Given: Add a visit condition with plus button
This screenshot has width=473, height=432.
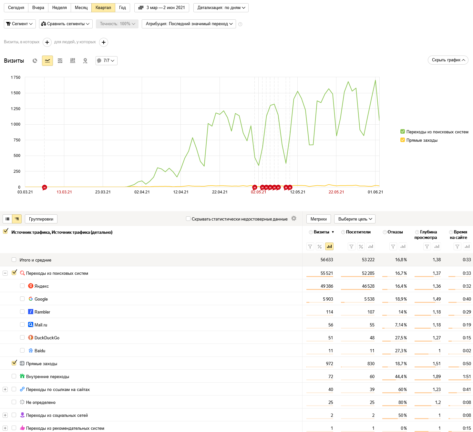Looking at the screenshot, I should (x=47, y=42).
